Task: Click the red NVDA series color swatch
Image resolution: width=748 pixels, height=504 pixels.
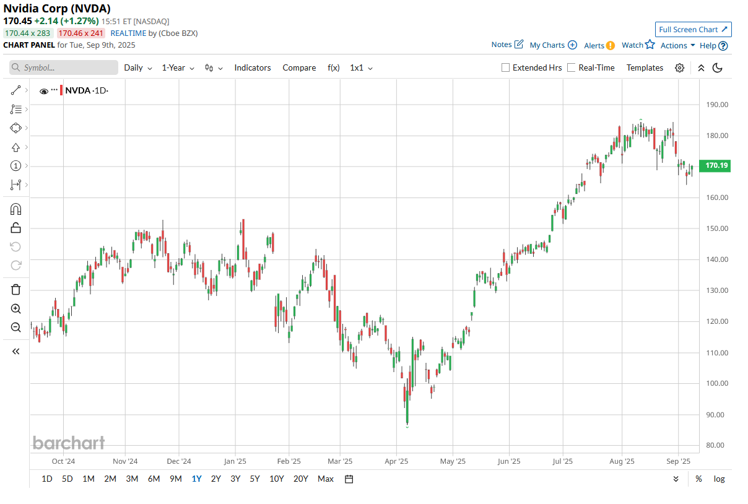Action: pos(61,90)
